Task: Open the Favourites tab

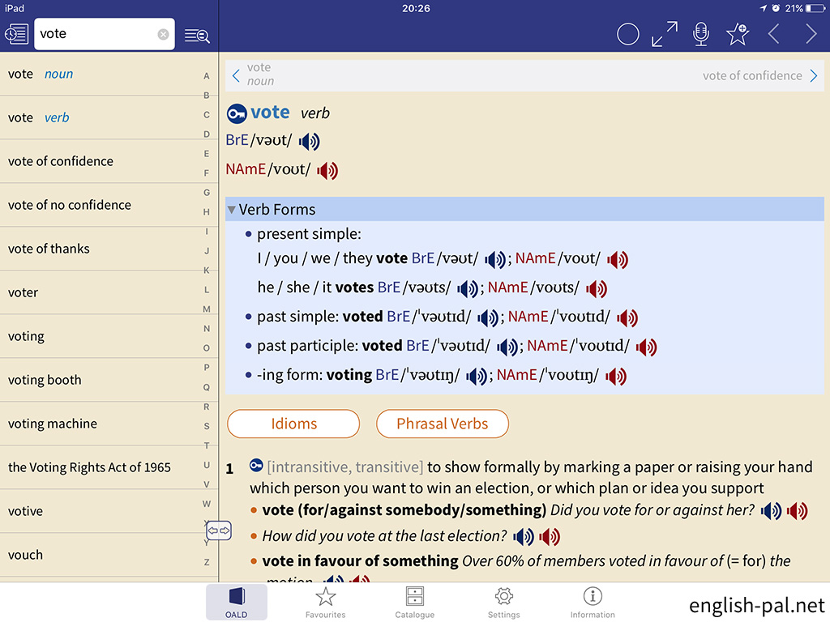Action: [325, 603]
